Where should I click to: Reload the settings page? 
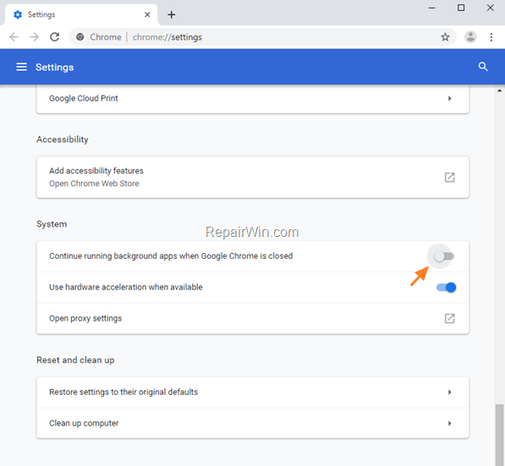click(x=55, y=37)
